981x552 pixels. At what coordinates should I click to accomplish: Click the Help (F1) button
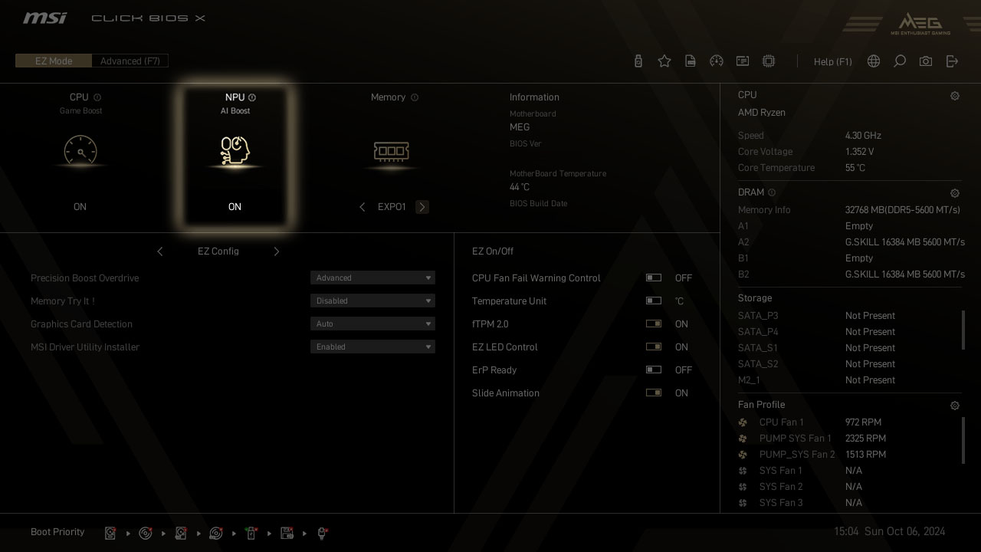tap(832, 61)
